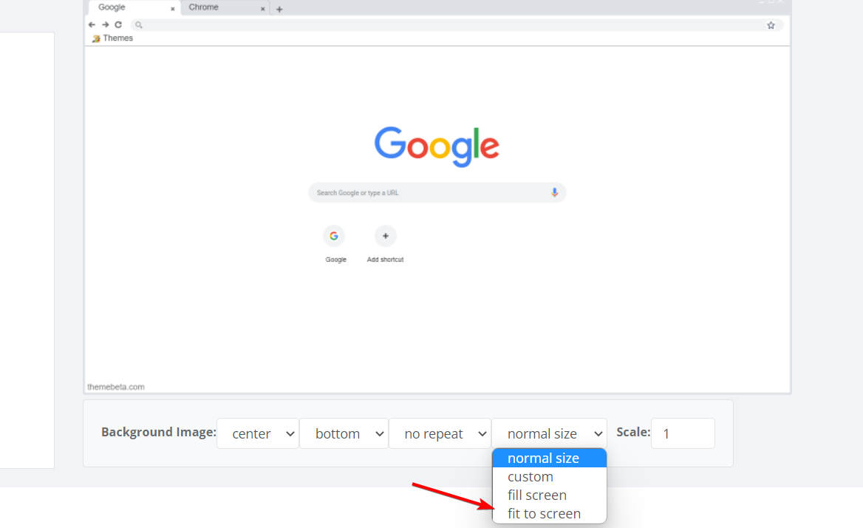863x528 pixels.
Task: Click the bookmark star icon
Action: click(x=771, y=25)
